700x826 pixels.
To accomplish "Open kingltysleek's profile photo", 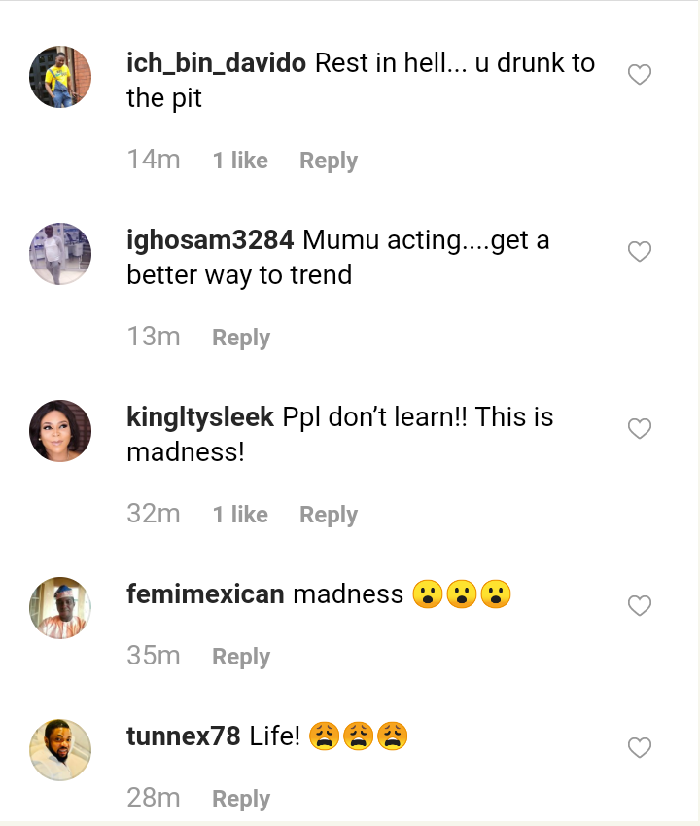I will [60, 431].
